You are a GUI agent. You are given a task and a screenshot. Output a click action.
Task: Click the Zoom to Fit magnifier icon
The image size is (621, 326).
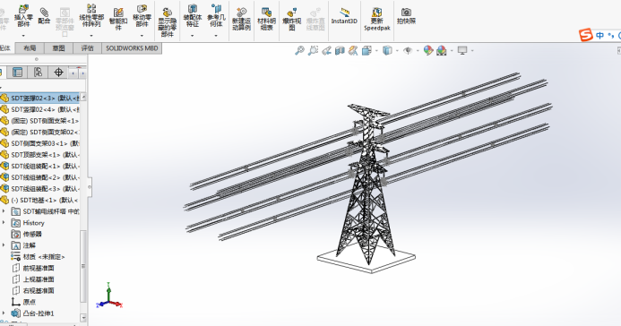pyautogui.click(x=300, y=51)
